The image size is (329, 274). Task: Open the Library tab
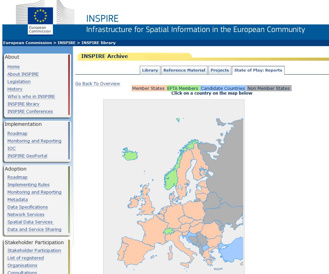(x=150, y=70)
